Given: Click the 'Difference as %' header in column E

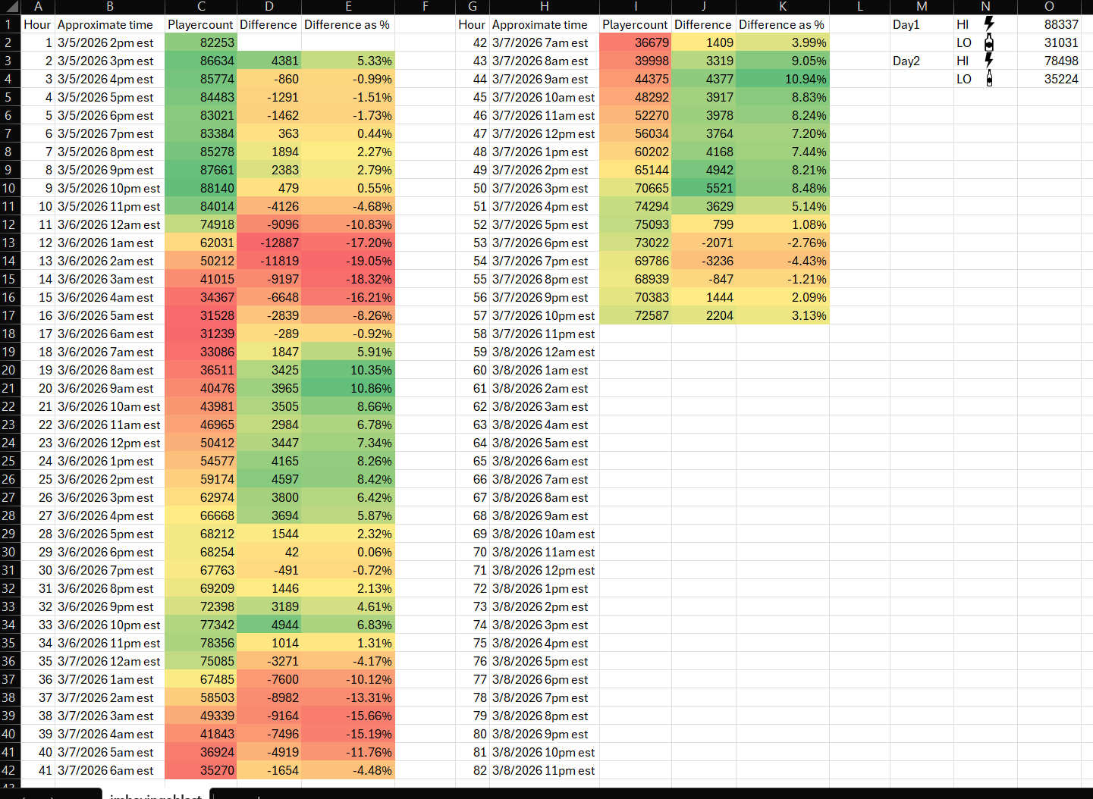Looking at the screenshot, I should click(x=347, y=24).
